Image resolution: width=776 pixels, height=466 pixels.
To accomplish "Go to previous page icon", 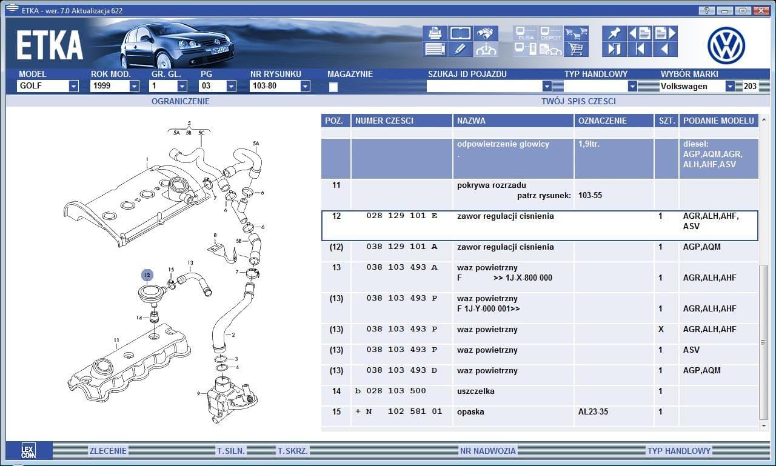I will tap(640, 33).
